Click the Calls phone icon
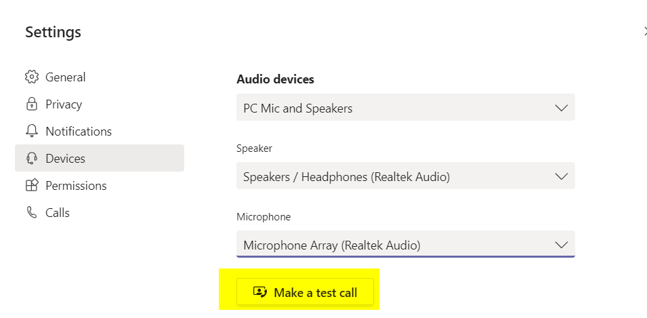Viewport: 647px width, 318px height. click(32, 213)
